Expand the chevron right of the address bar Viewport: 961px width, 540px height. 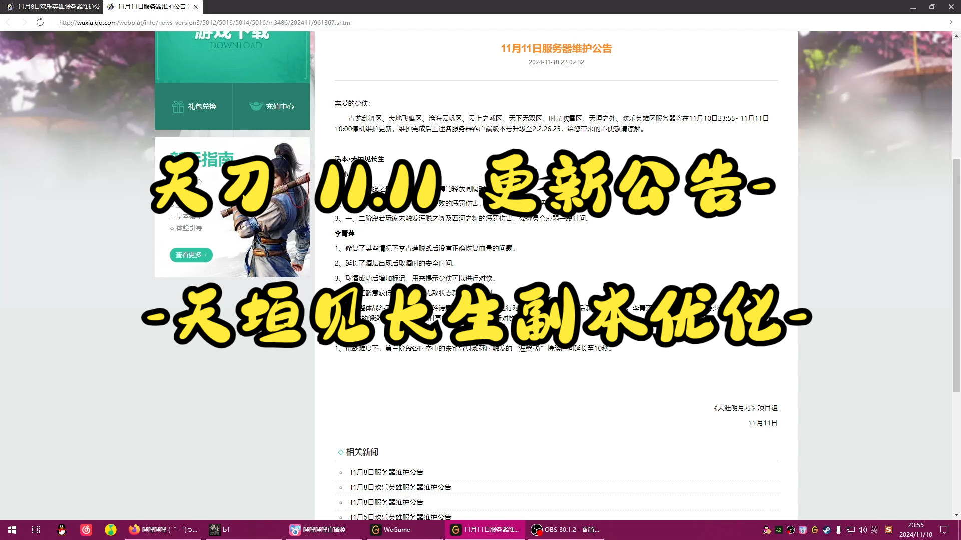(951, 22)
